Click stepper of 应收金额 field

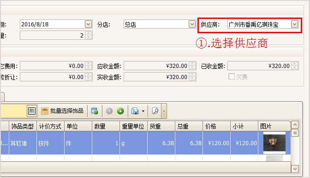coord(192,66)
